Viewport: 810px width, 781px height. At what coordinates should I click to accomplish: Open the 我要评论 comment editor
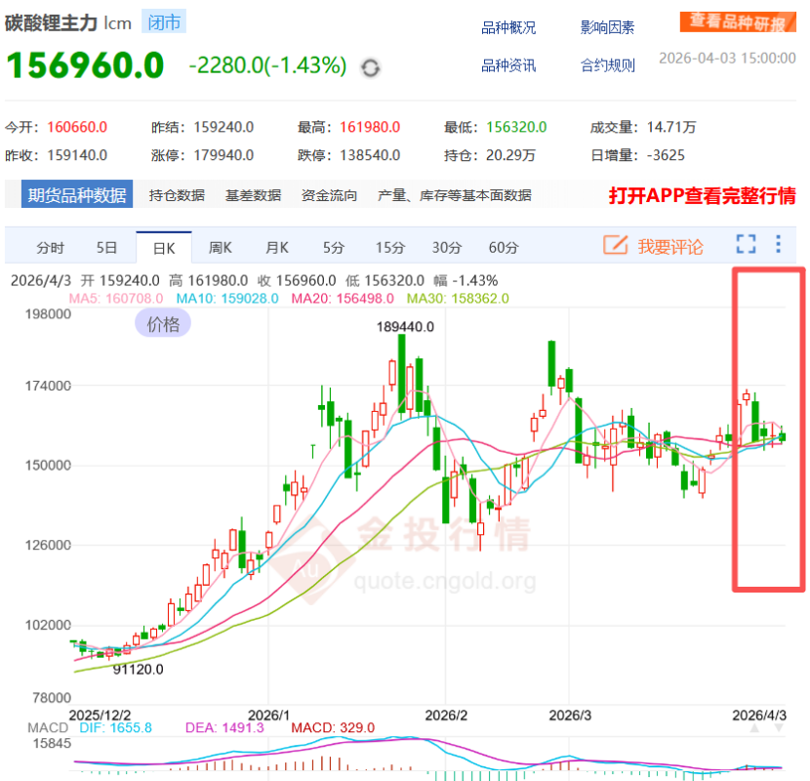click(668, 247)
